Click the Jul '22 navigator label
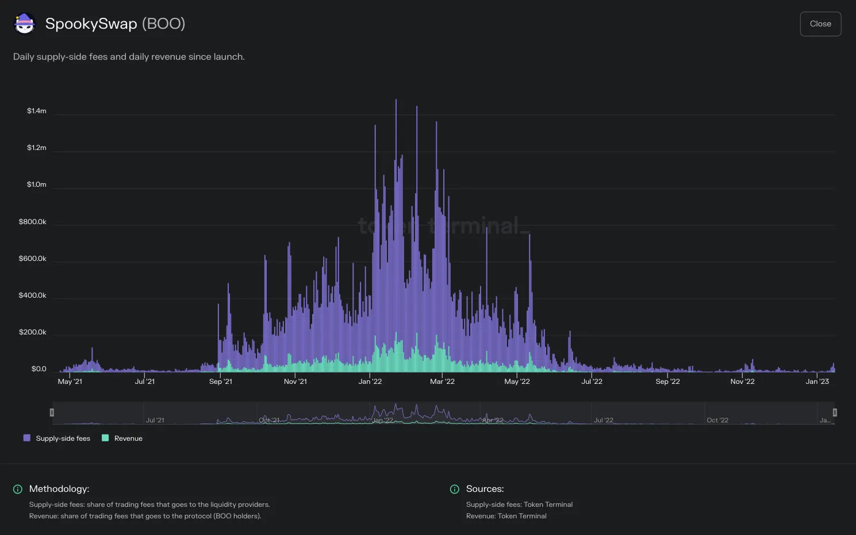The width and height of the screenshot is (856, 535). click(x=604, y=420)
